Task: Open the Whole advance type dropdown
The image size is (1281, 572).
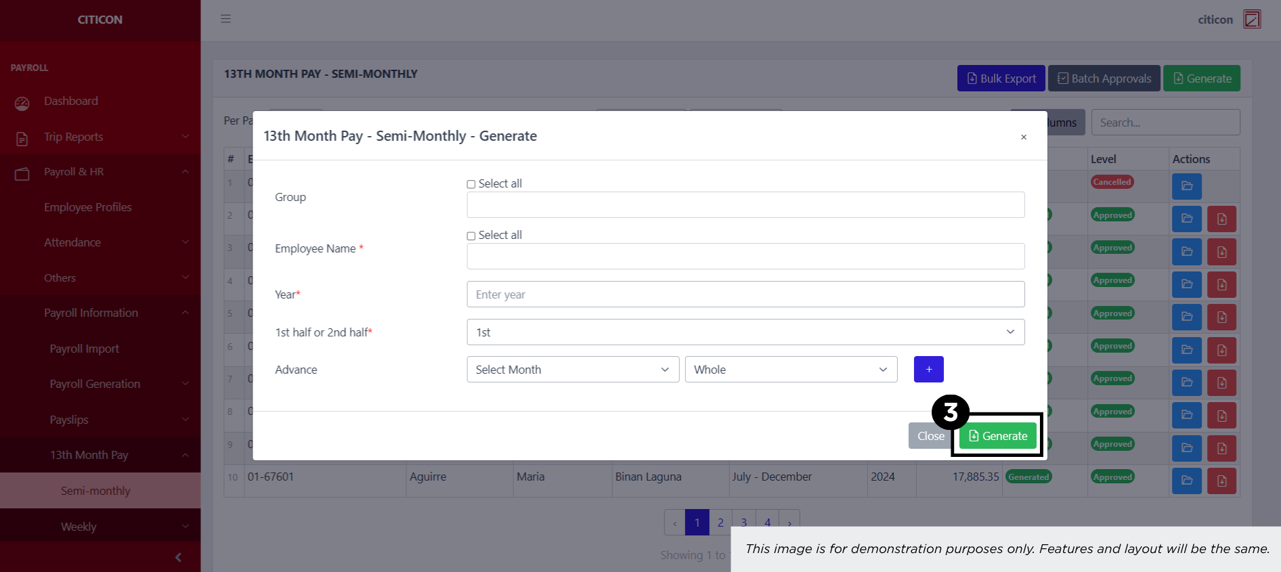Action: tap(790, 370)
